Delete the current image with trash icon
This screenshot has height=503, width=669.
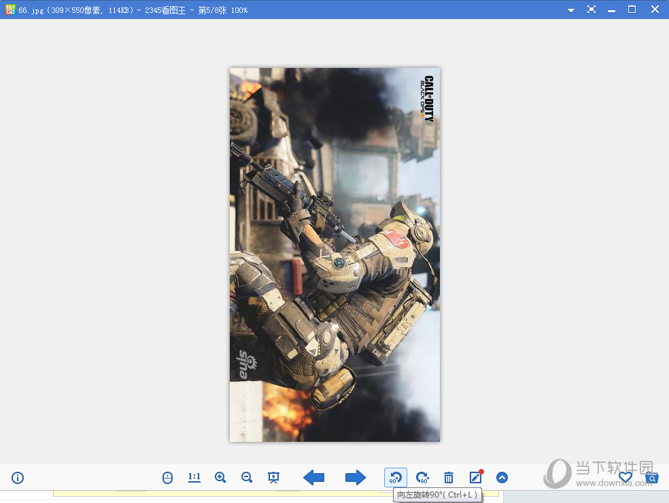(x=449, y=478)
